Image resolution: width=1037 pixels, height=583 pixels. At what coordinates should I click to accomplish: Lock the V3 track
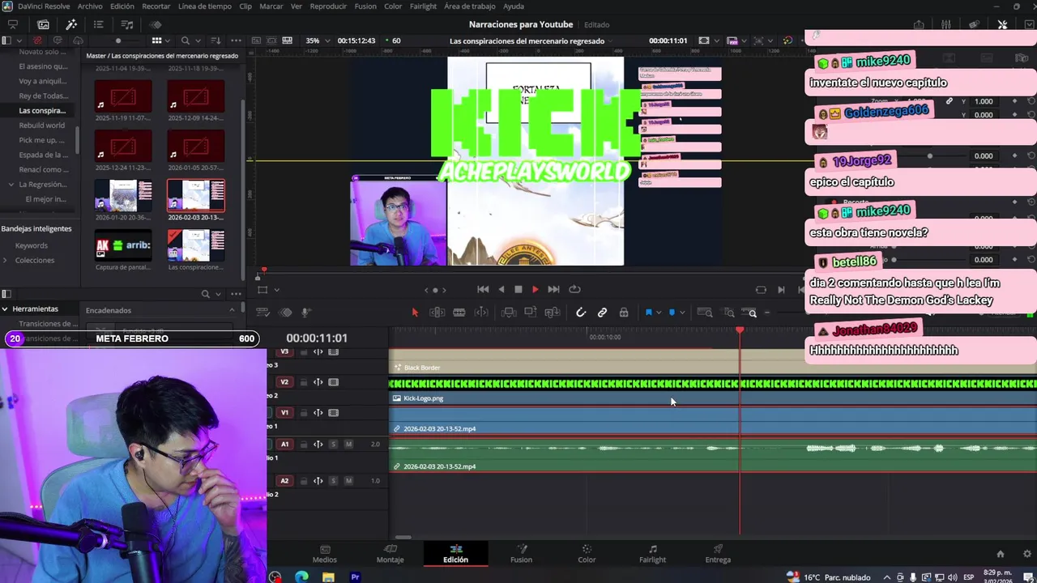click(304, 352)
